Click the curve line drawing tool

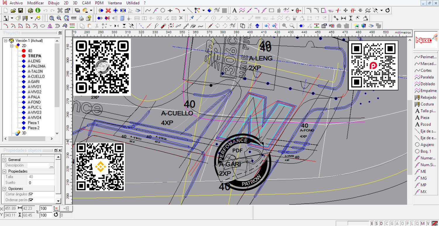148,11
